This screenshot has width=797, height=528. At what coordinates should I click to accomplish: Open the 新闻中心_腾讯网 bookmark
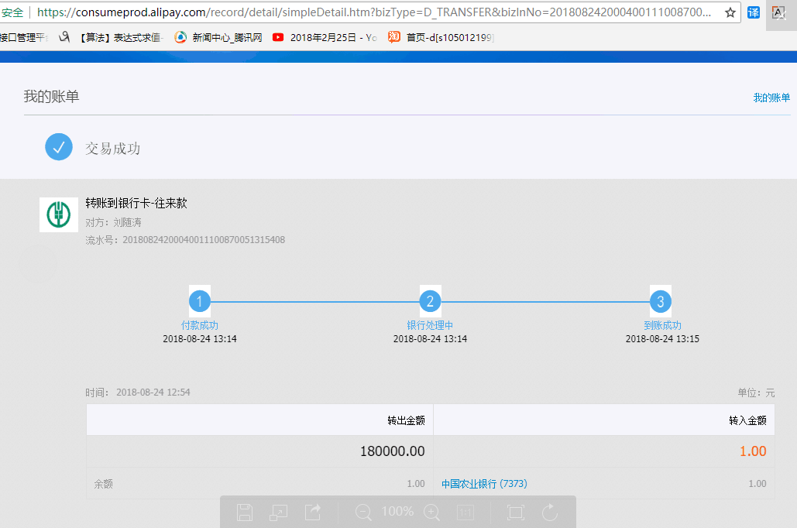click(218, 38)
